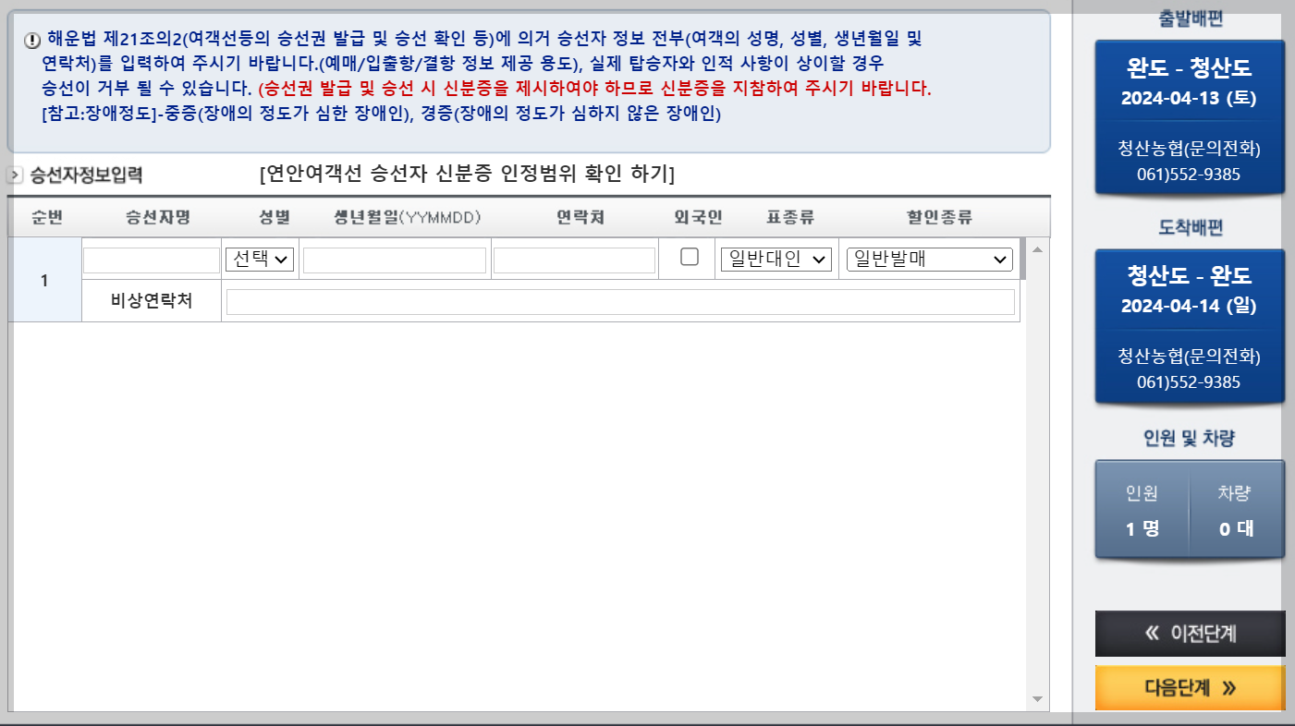Click the 출발배편 heading
The width and height of the screenshot is (1295, 726).
coord(1191,18)
